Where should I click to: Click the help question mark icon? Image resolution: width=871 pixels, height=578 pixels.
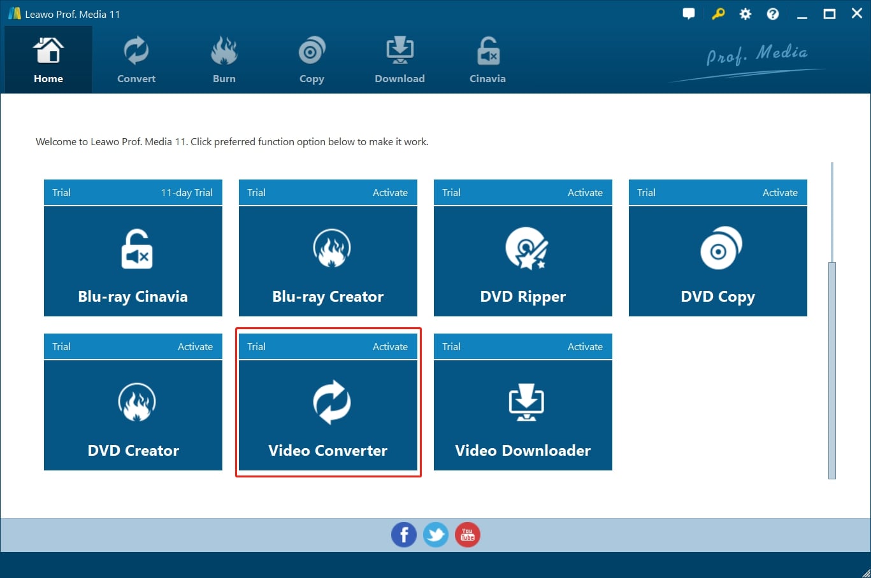(773, 13)
